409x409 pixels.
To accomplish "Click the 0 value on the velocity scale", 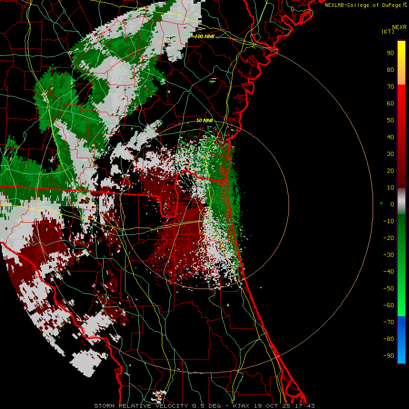I will click(392, 204).
